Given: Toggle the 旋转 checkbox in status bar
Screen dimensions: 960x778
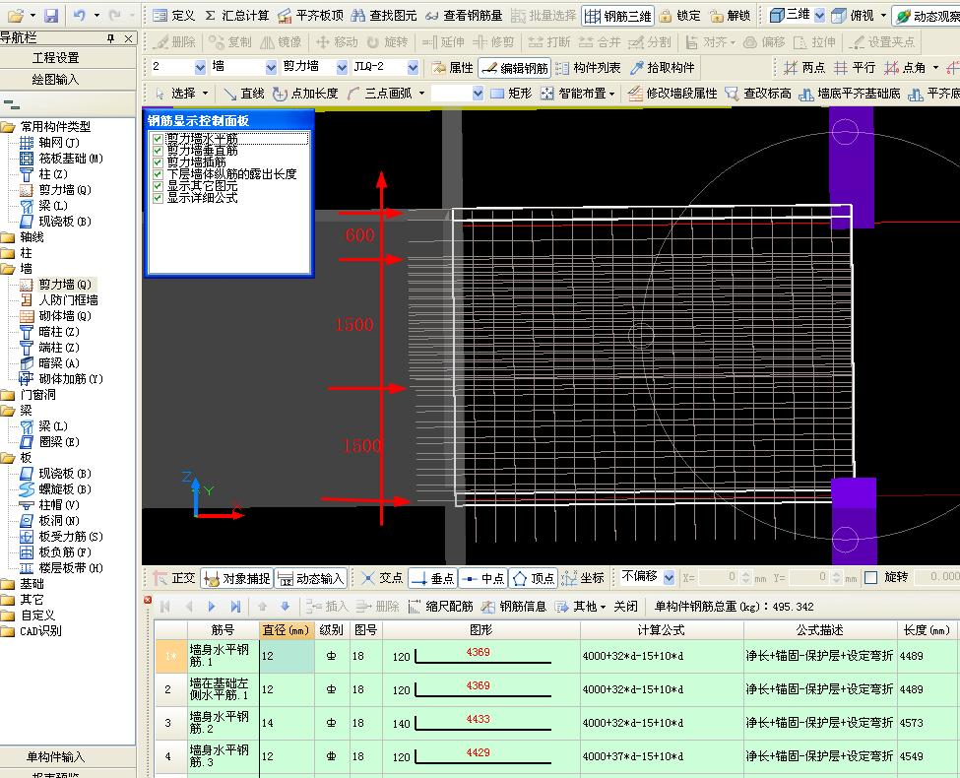Looking at the screenshot, I should pos(869,578).
